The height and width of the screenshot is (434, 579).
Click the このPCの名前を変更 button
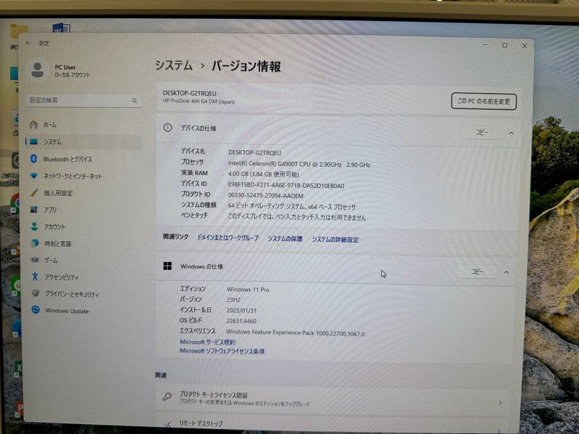(x=482, y=101)
